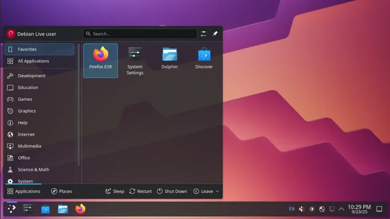Screen dimensions: 390x219
Task: Launch Firefox from the taskbar
Action: point(80,209)
